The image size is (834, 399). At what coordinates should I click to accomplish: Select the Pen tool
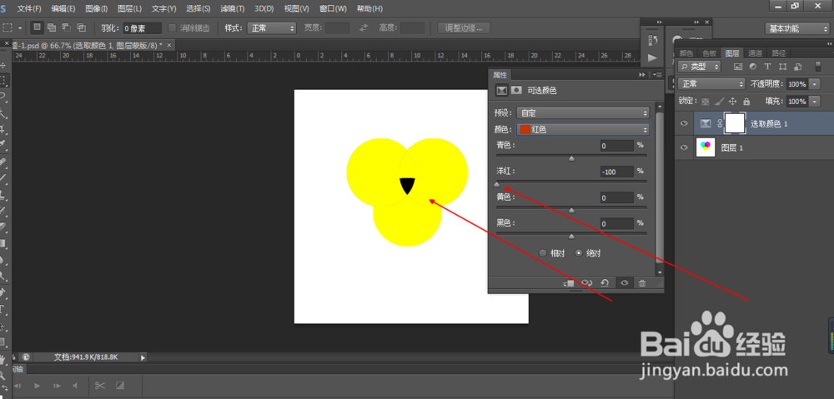[3, 292]
